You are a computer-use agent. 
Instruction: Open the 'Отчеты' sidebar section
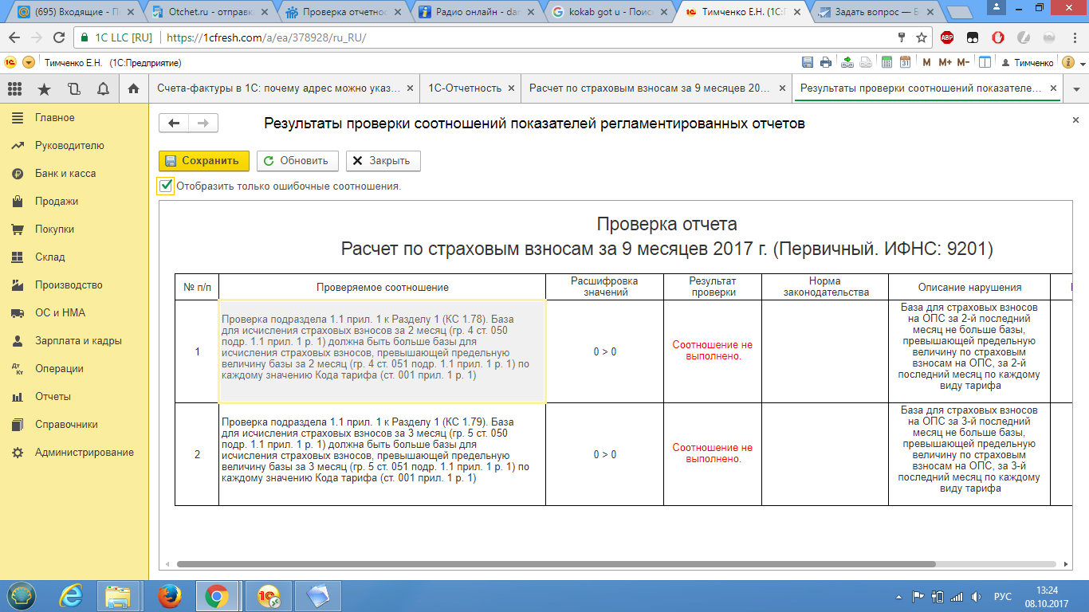53,397
